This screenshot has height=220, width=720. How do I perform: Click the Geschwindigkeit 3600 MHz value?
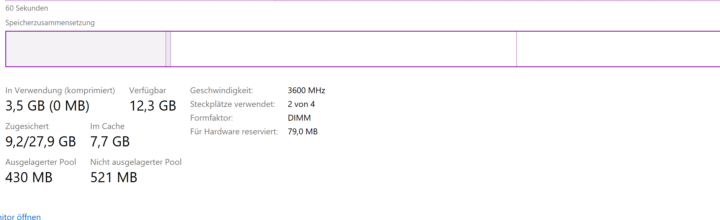306,90
